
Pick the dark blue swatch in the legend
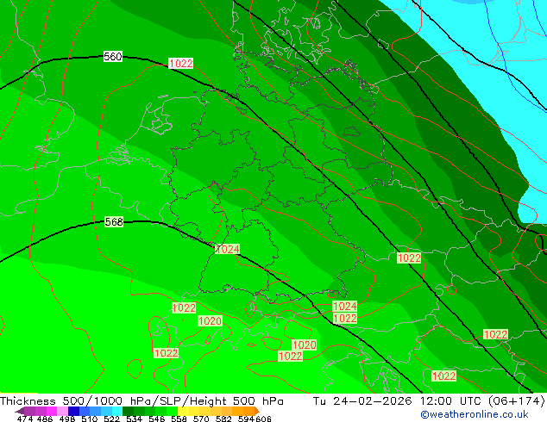(x=73, y=411)
